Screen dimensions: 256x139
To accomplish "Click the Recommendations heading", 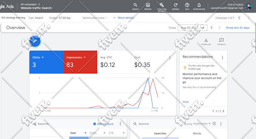I will click(x=198, y=57).
